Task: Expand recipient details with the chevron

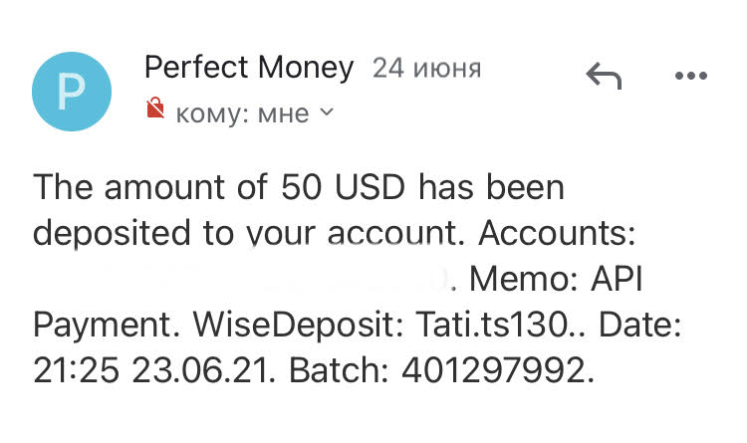Action: tap(327, 112)
